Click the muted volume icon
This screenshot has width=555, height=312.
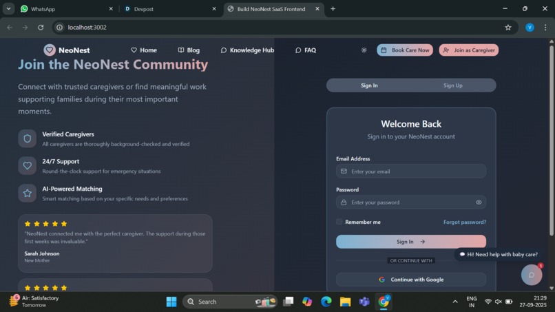499,302
